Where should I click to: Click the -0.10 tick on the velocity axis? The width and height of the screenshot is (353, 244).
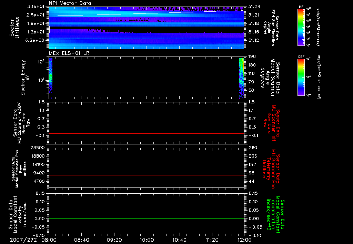point(38,235)
